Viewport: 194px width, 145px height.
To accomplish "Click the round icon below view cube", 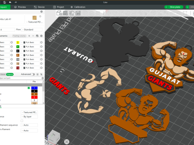I will 67,141.
